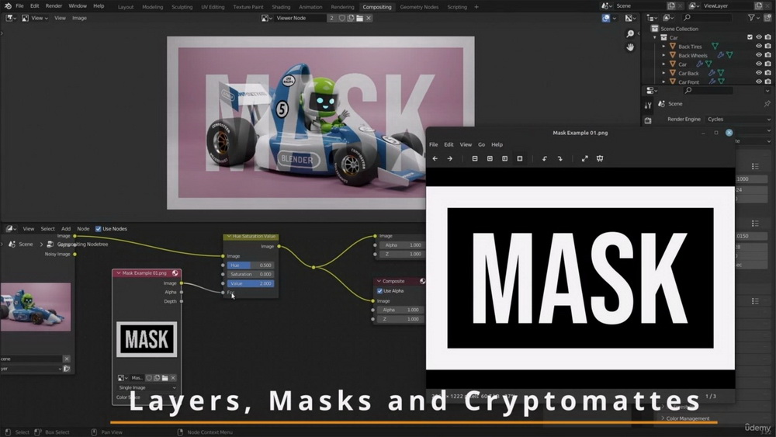The image size is (776, 437).
Task: Set normal size in the image viewer toolbar
Action: click(505, 159)
